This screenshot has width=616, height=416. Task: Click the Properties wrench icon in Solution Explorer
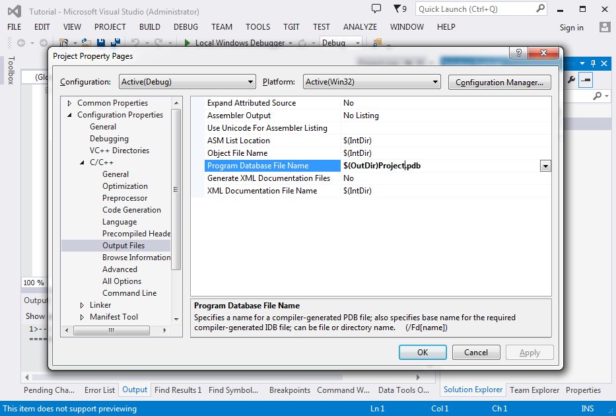click(x=571, y=80)
